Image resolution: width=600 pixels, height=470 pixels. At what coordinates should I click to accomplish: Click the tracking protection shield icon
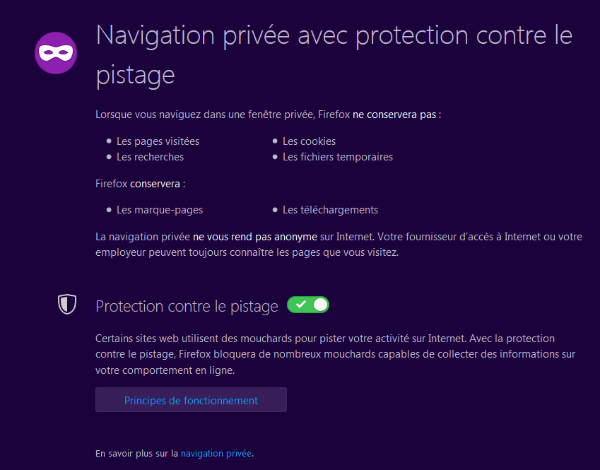(67, 305)
